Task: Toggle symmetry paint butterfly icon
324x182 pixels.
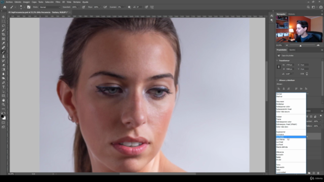Action: pyautogui.click(x=152, y=7)
